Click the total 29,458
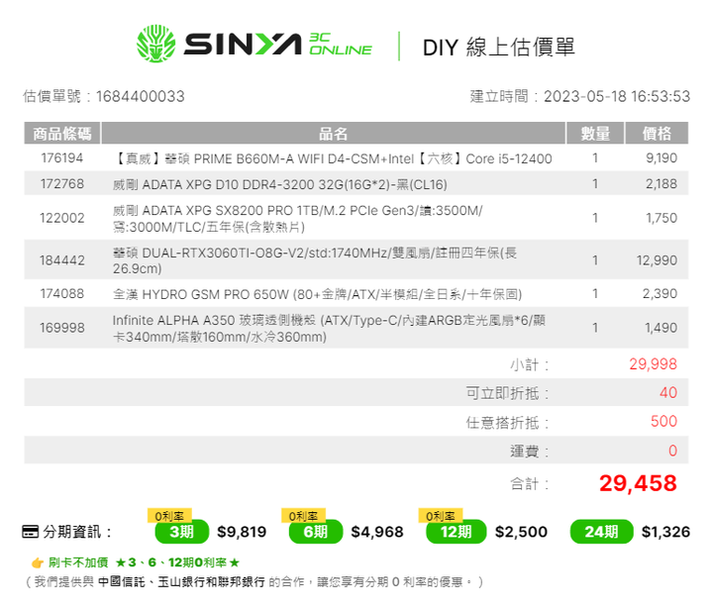The image size is (713, 610). 638,483
